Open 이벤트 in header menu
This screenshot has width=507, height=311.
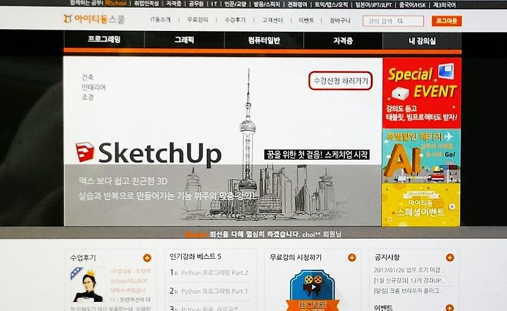306,20
